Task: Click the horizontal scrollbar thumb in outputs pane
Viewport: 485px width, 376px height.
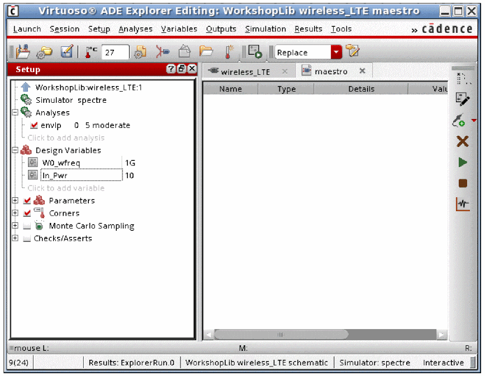Action: click(281, 335)
